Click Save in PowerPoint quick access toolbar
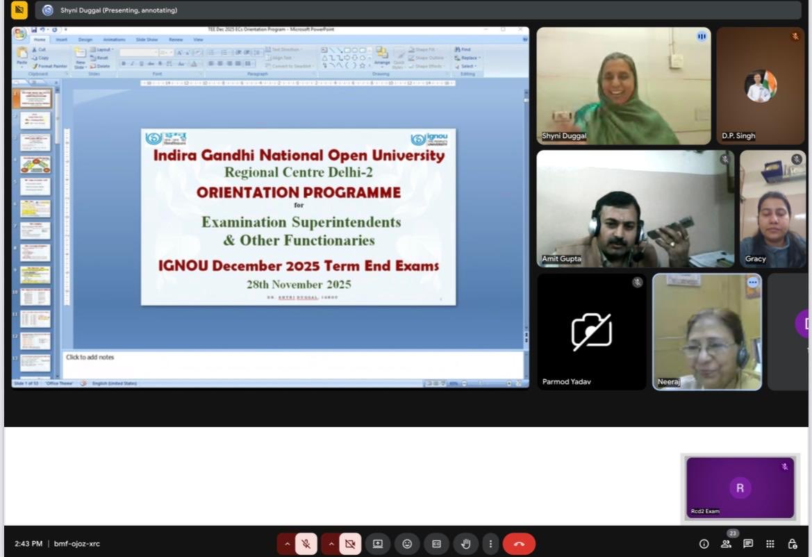This screenshot has width=812, height=557. click(33, 30)
